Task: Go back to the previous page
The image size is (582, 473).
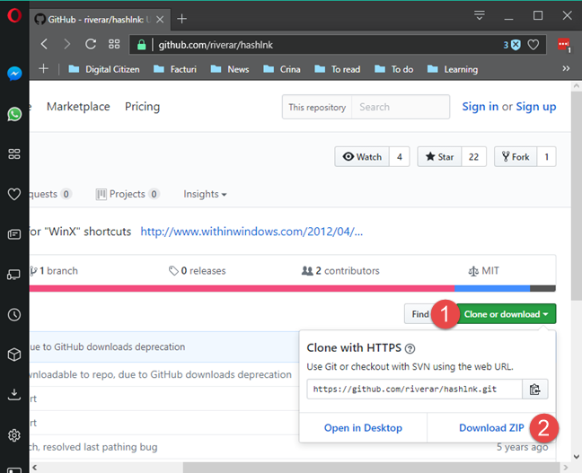Action: pyautogui.click(x=44, y=44)
